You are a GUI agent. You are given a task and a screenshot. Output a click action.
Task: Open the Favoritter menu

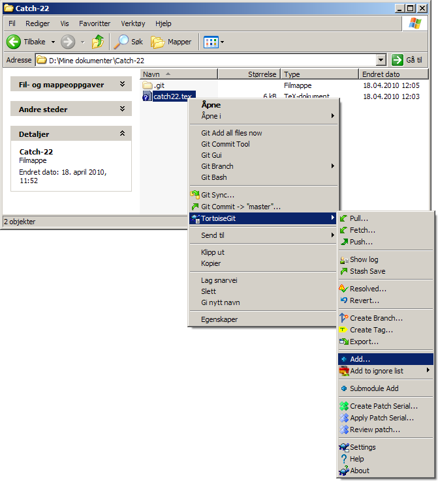(x=95, y=23)
